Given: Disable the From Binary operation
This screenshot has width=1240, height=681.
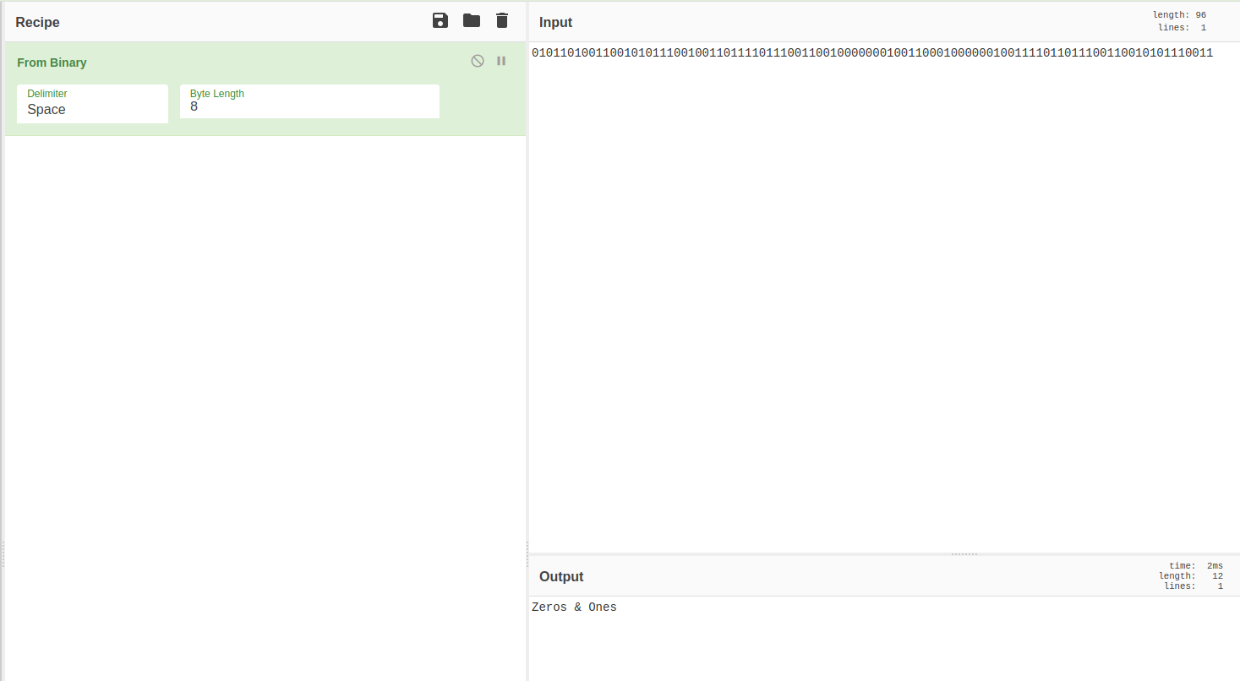Looking at the screenshot, I should 478,61.
